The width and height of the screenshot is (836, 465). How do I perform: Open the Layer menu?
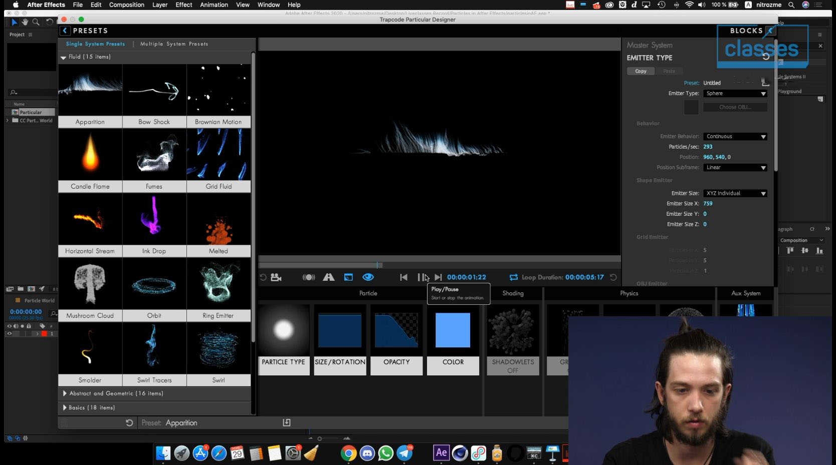click(x=160, y=5)
